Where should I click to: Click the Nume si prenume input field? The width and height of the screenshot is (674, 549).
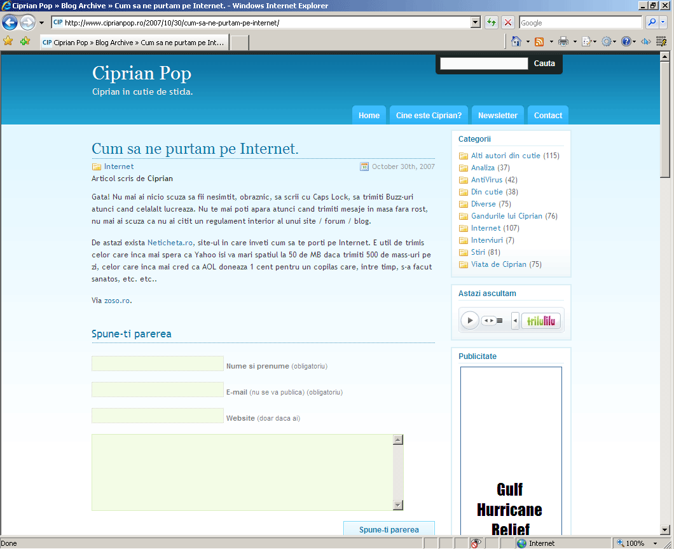(x=157, y=364)
